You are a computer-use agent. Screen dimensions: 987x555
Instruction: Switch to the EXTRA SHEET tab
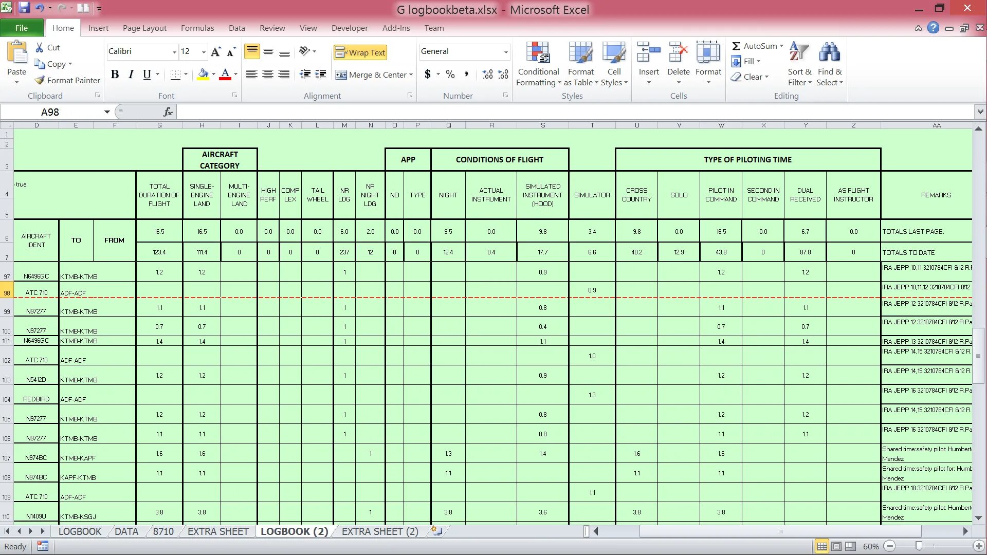(218, 531)
